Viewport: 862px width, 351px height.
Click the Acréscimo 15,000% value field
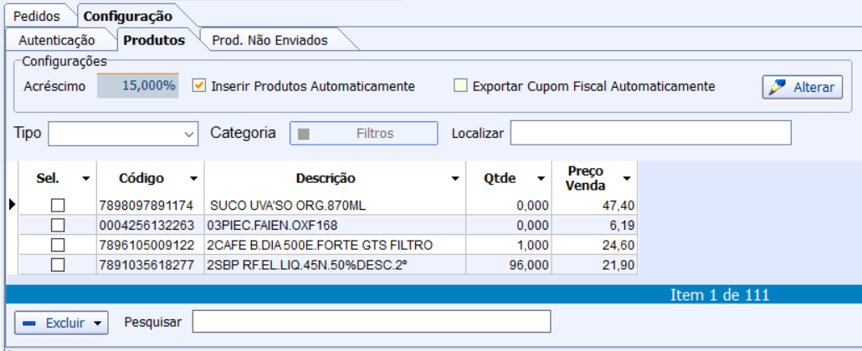[138, 86]
